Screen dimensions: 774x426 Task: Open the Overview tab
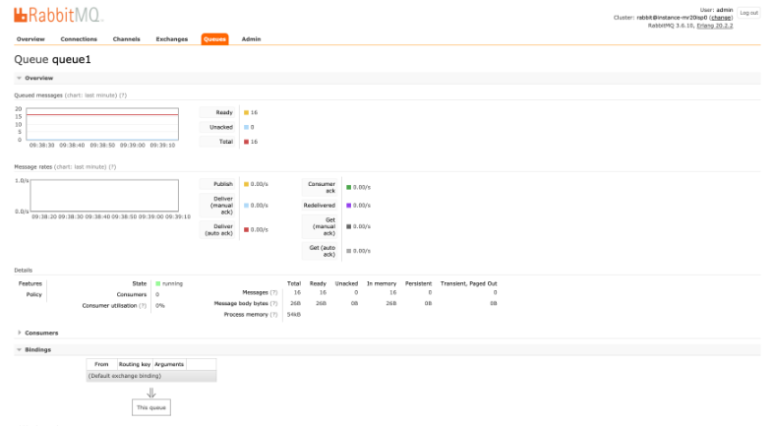coord(30,39)
